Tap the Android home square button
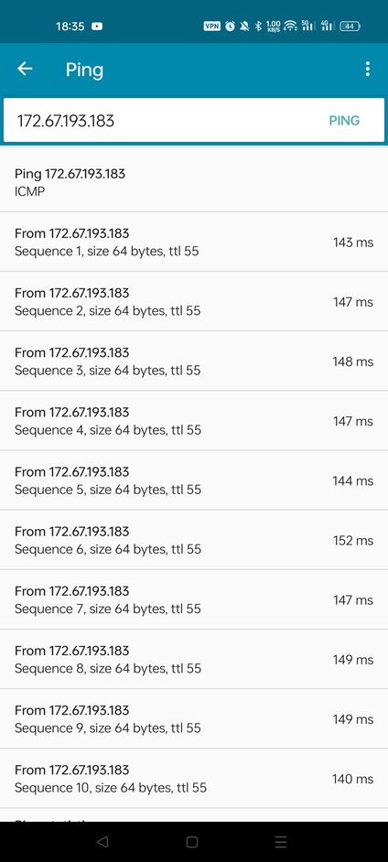 pyautogui.click(x=192, y=842)
